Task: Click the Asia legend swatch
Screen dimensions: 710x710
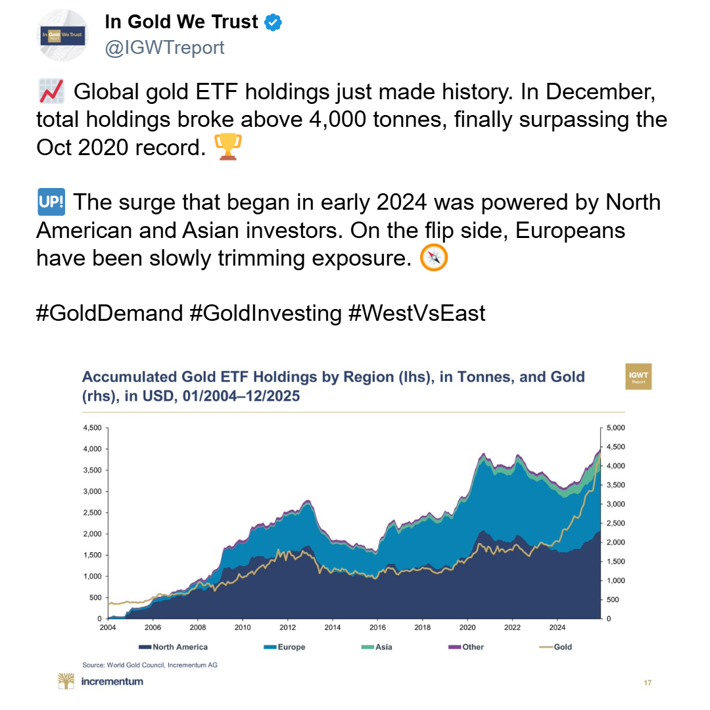Action: point(366,647)
